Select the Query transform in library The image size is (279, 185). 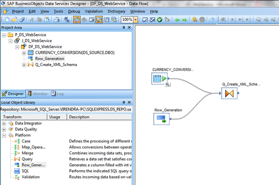[x=27, y=159]
